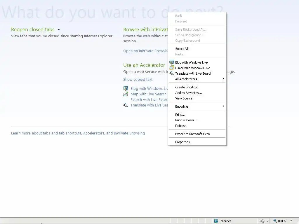Screen dimensions: 299x224
Task: Choose Export to Microsoft Excel
Action: coord(197,134)
